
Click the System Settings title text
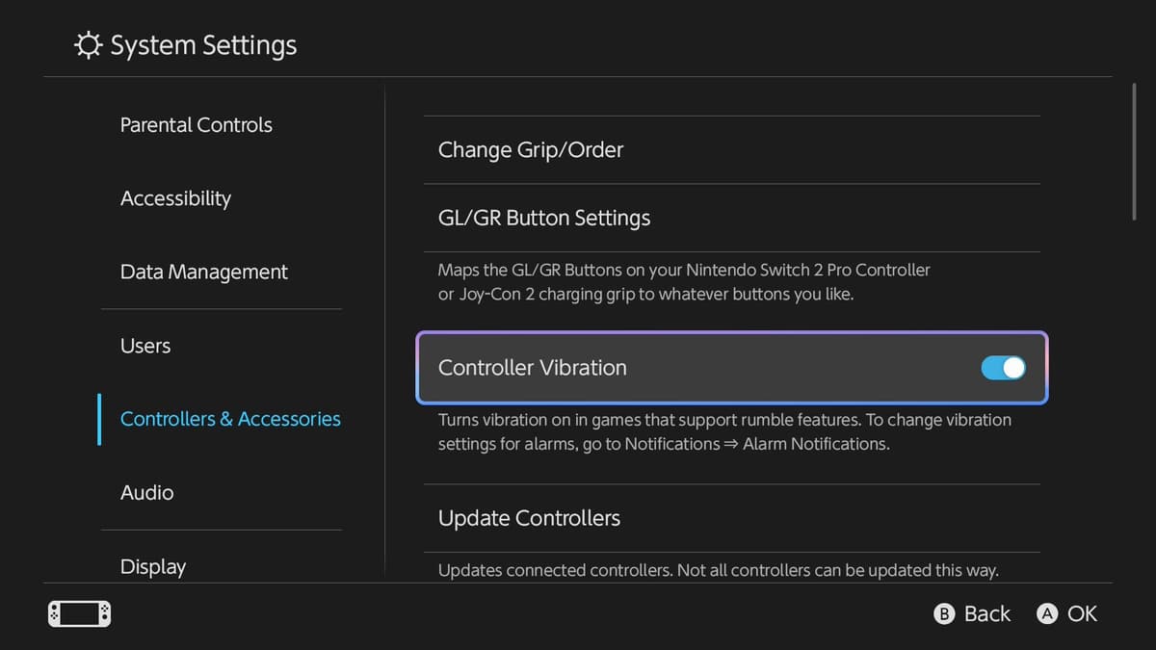click(x=203, y=45)
